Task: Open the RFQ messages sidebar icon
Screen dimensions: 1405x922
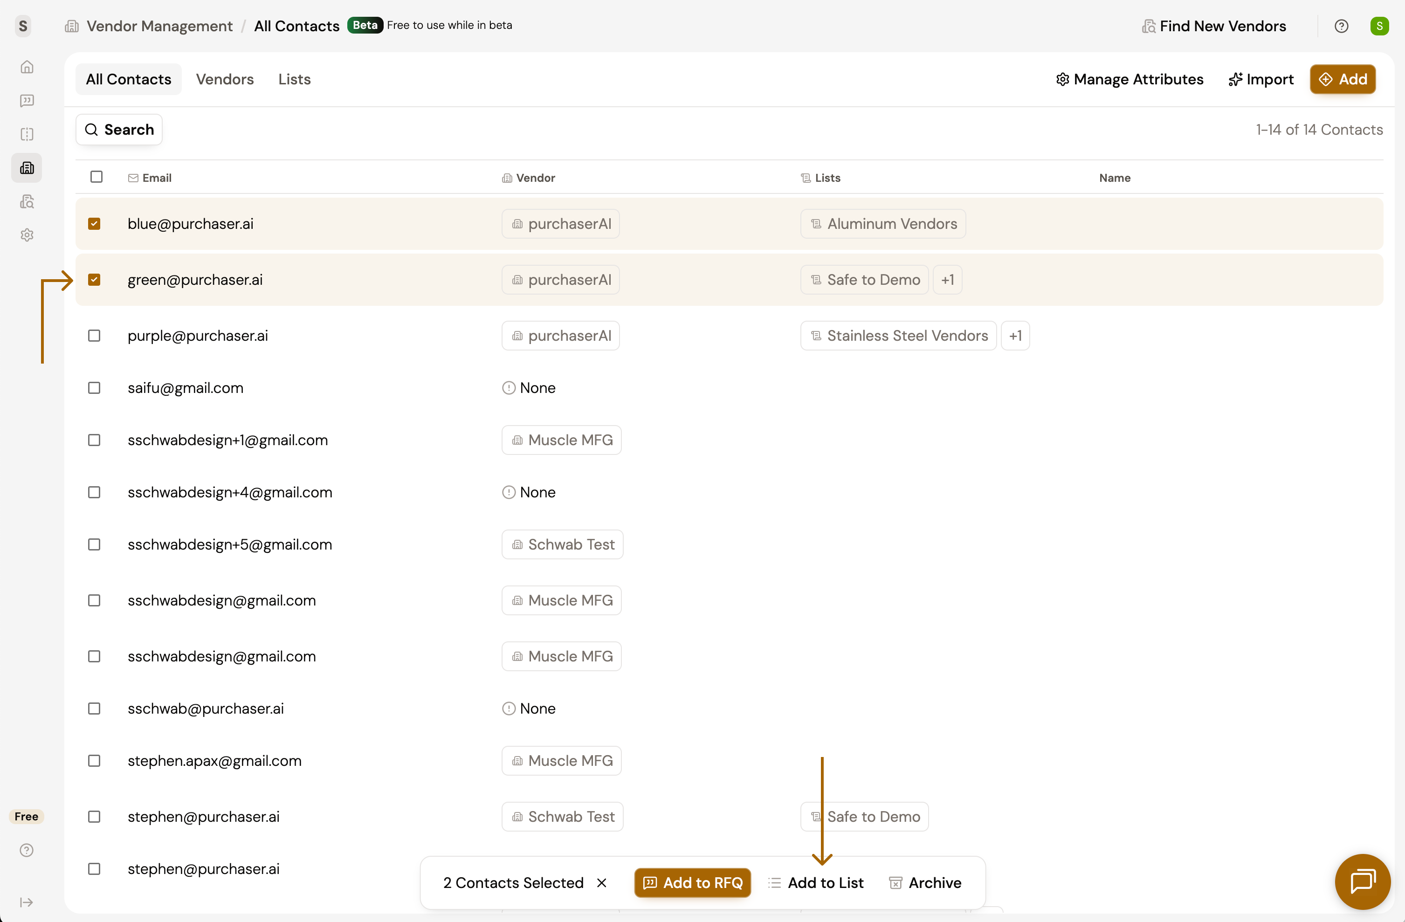Action: point(27,101)
